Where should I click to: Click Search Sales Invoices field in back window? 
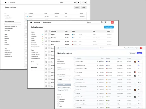(x=13, y=24)
